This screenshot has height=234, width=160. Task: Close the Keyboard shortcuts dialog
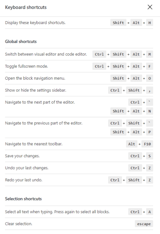[150, 7]
